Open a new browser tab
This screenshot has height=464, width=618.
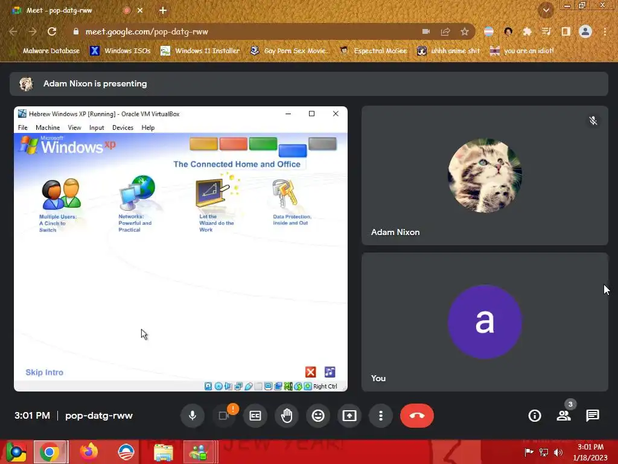[163, 11]
